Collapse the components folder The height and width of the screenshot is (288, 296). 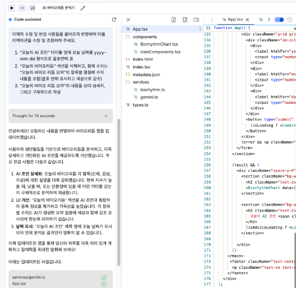[x=145, y=37]
